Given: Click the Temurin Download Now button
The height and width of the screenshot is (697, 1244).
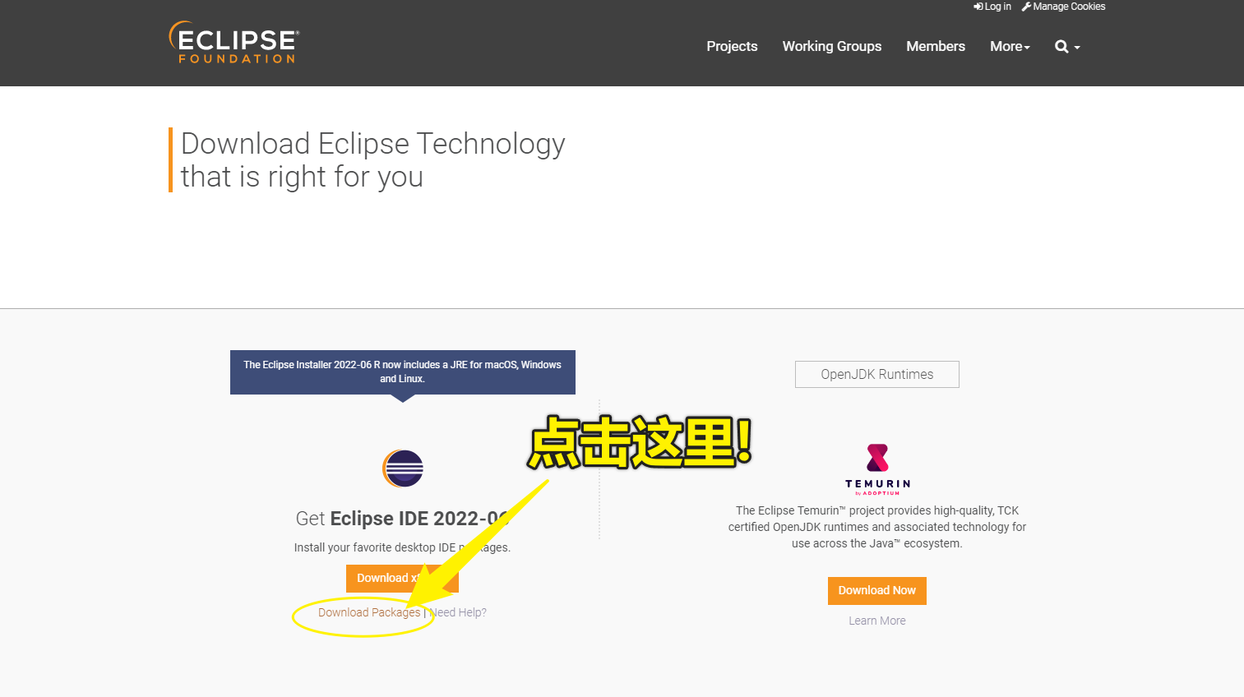Looking at the screenshot, I should tap(877, 590).
